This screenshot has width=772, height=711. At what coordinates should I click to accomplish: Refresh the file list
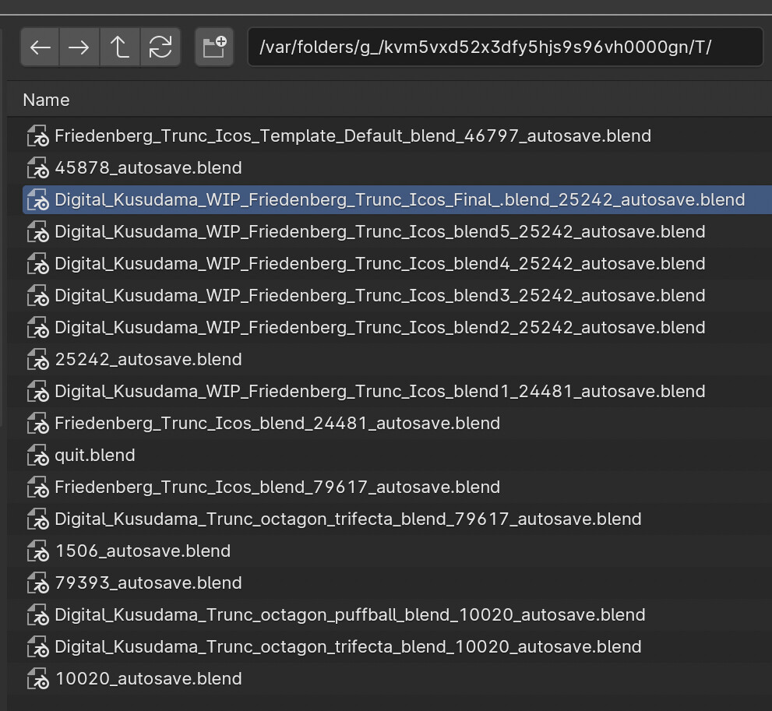click(160, 47)
